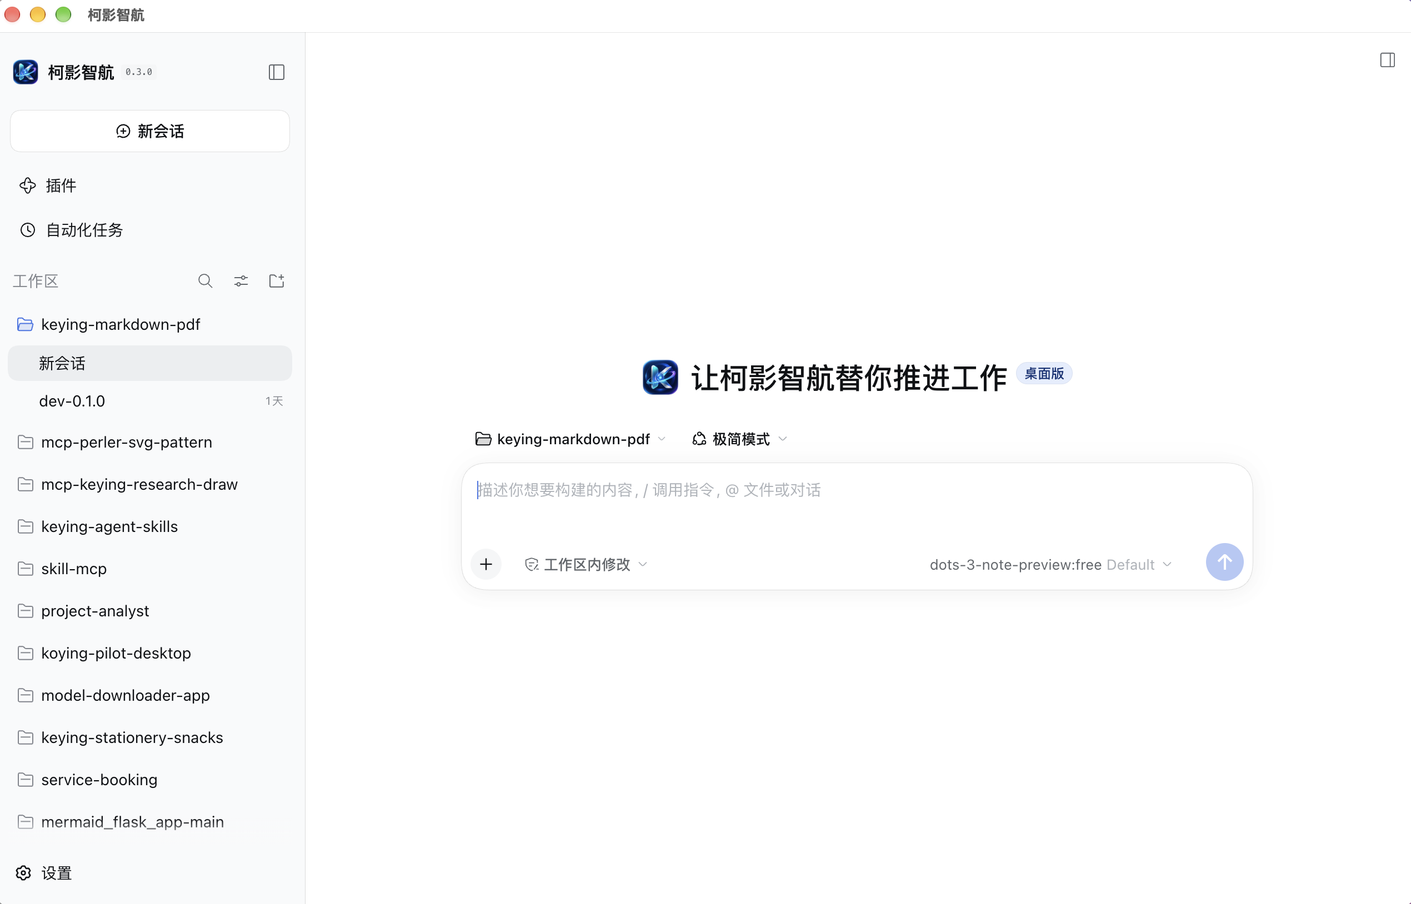Start a 新会话 with the top button

(x=150, y=131)
